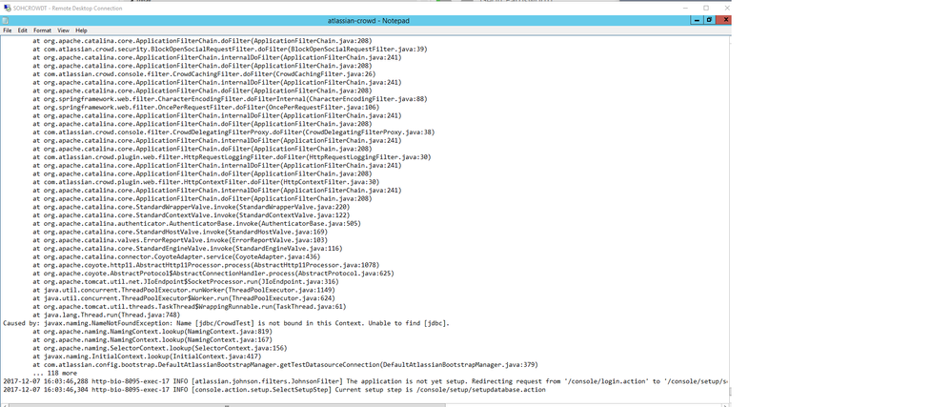Click the JIoEndpoint$SocketProcessor.run line
The image size is (952, 407).
coord(186,282)
